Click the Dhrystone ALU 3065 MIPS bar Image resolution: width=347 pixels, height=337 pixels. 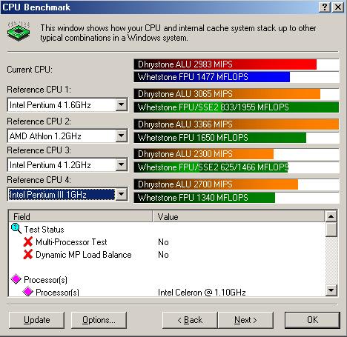[227, 94]
